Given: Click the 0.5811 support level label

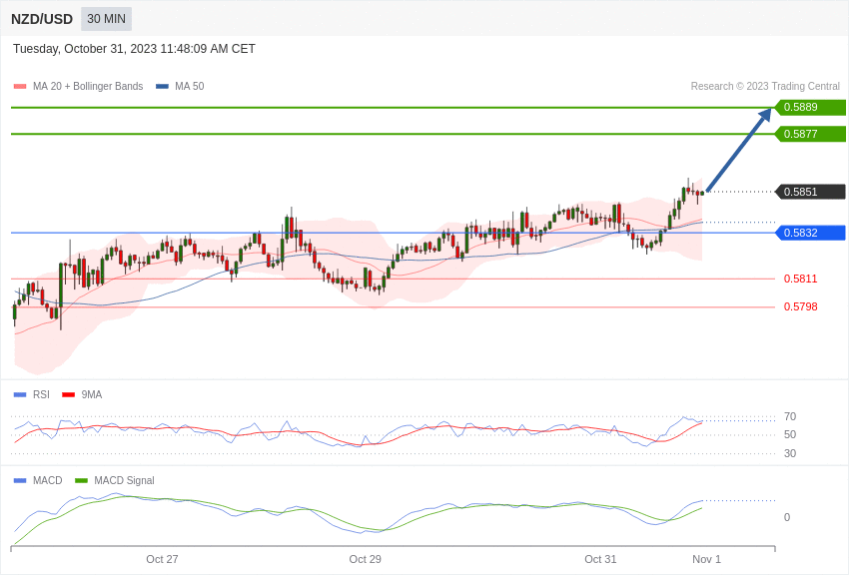Looking at the screenshot, I should point(801,279).
